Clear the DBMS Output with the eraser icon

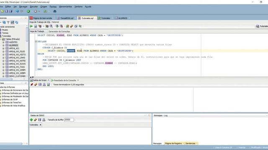tap(35, 120)
